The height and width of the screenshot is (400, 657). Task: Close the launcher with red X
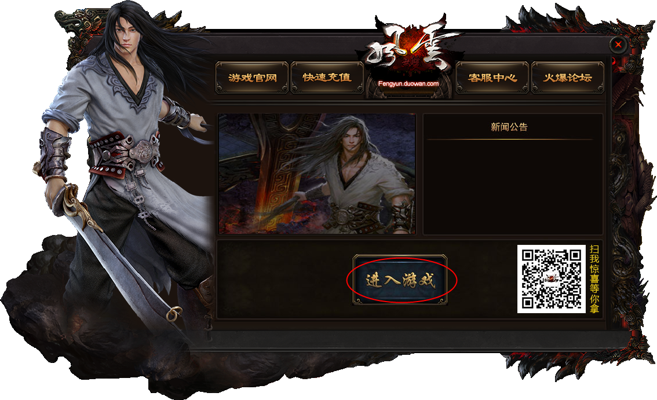point(618,44)
